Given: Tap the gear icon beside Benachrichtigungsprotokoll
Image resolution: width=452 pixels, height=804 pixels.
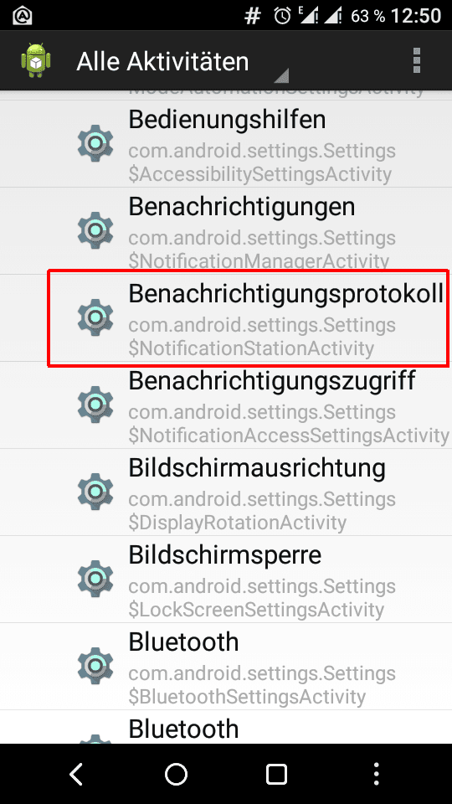Looking at the screenshot, I should [95, 317].
